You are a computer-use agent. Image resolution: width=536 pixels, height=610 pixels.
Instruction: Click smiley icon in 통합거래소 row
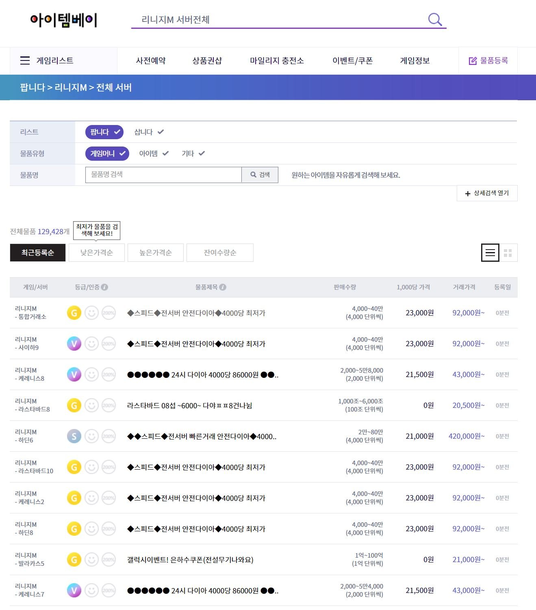pyautogui.click(x=91, y=313)
